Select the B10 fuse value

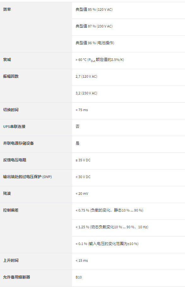click(79, 277)
